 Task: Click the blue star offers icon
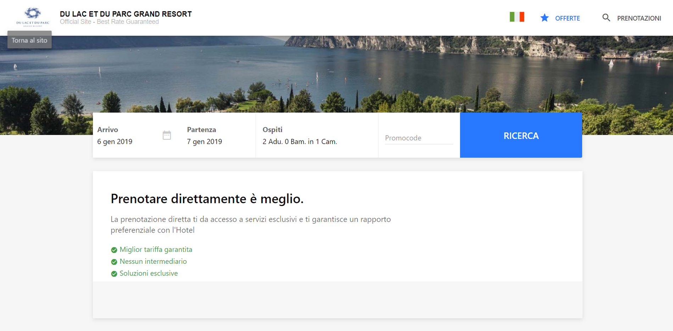544,18
